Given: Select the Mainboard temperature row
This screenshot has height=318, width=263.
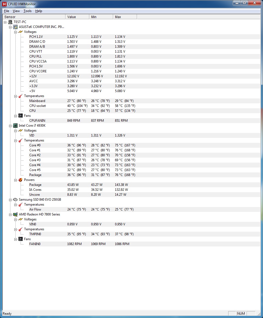Looking at the screenshot, I should 144,101.
